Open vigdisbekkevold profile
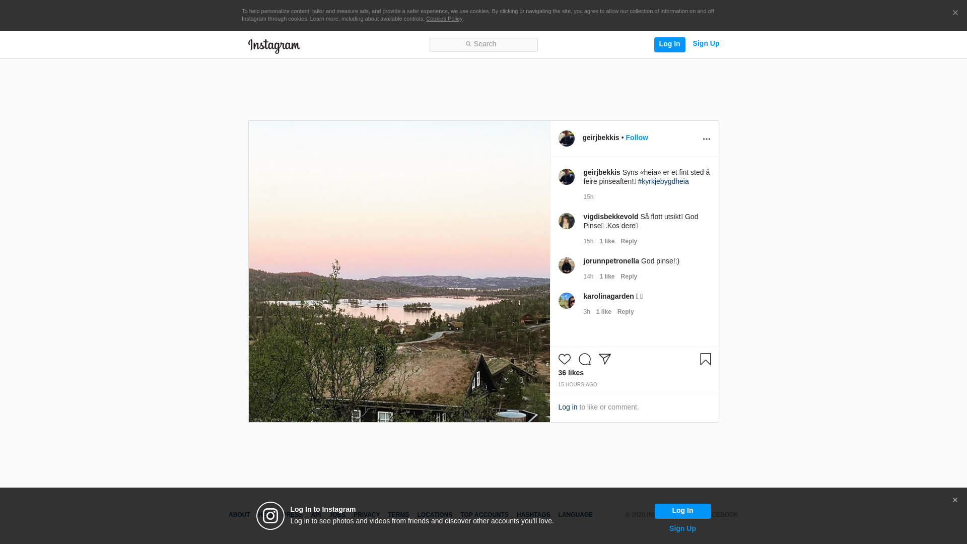The image size is (967, 544). pos(610,217)
